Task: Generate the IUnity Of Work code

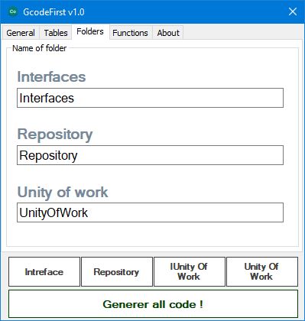Action: [190, 272]
